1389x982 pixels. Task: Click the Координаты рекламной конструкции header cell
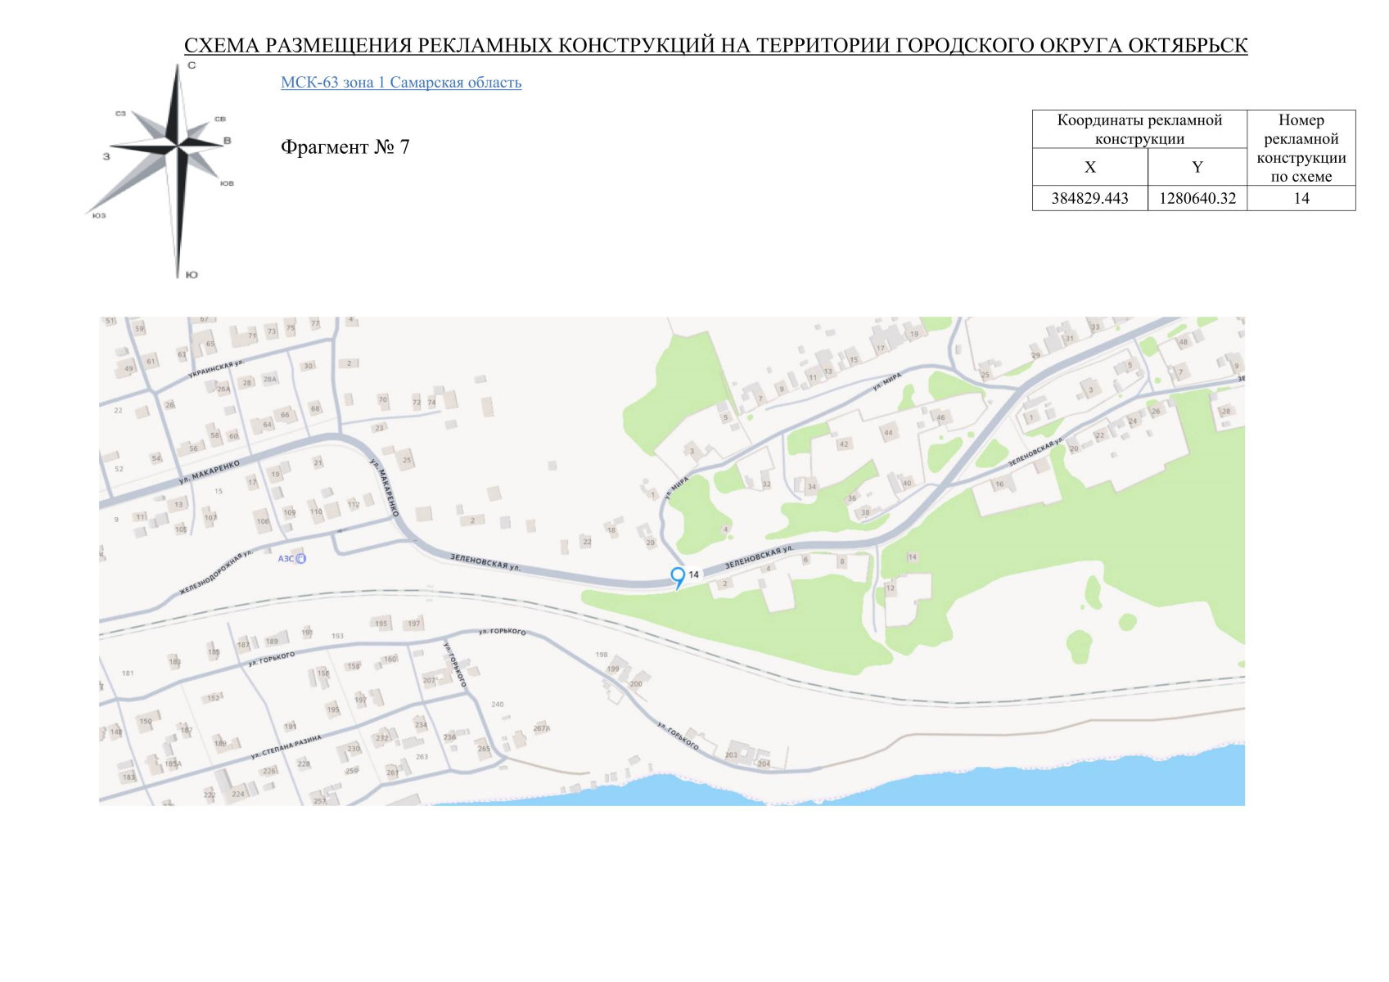[1139, 129]
